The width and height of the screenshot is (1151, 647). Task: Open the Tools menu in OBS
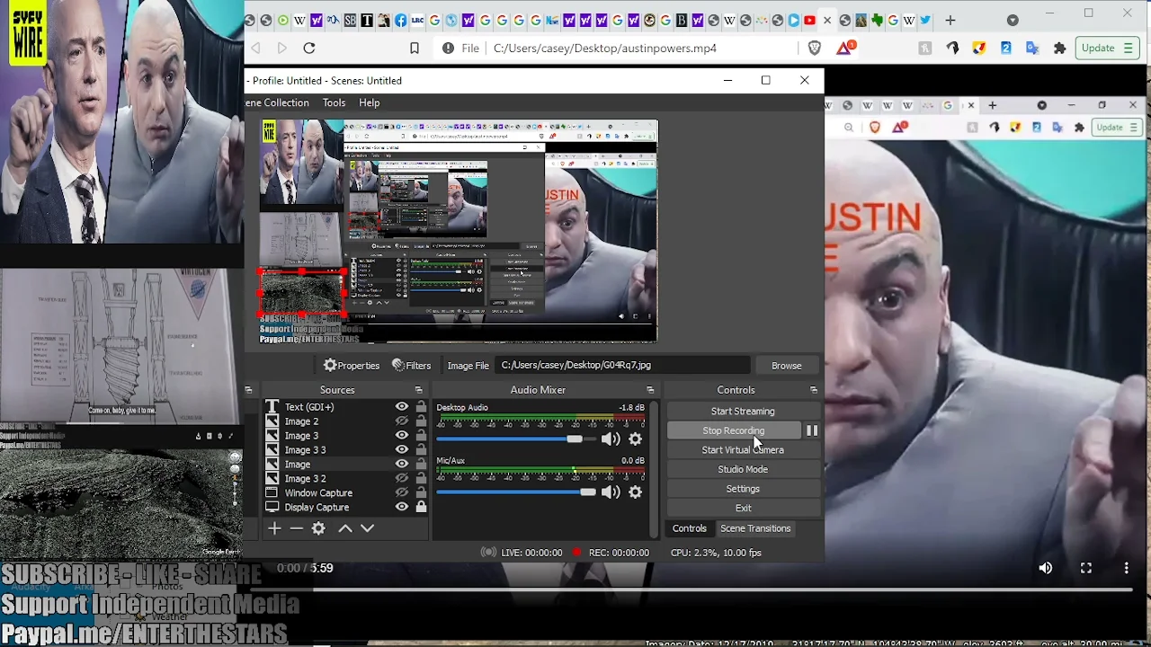334,102
